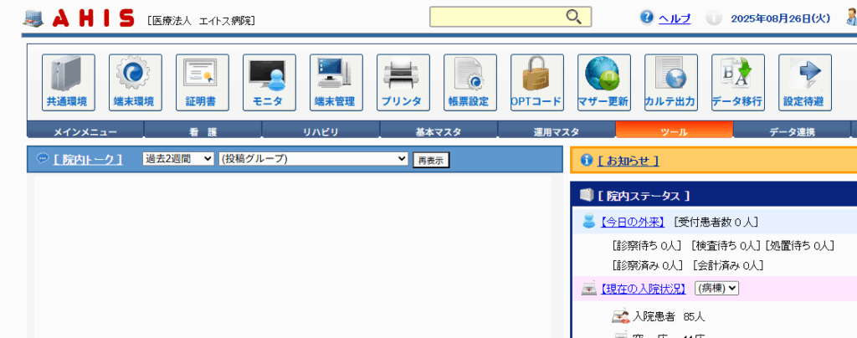The image size is (857, 338).
Task: Open the OPTコード padlock icon
Action: pos(536,83)
